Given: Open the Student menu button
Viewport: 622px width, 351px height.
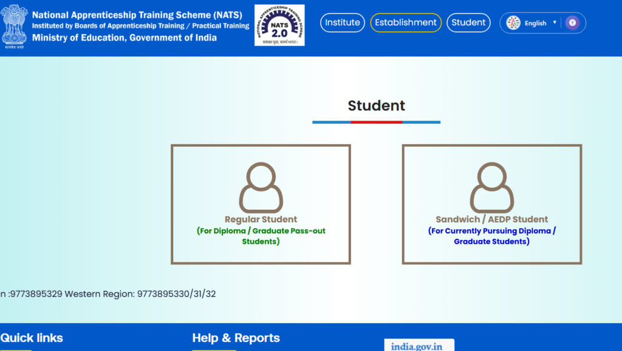Looking at the screenshot, I should point(468,22).
